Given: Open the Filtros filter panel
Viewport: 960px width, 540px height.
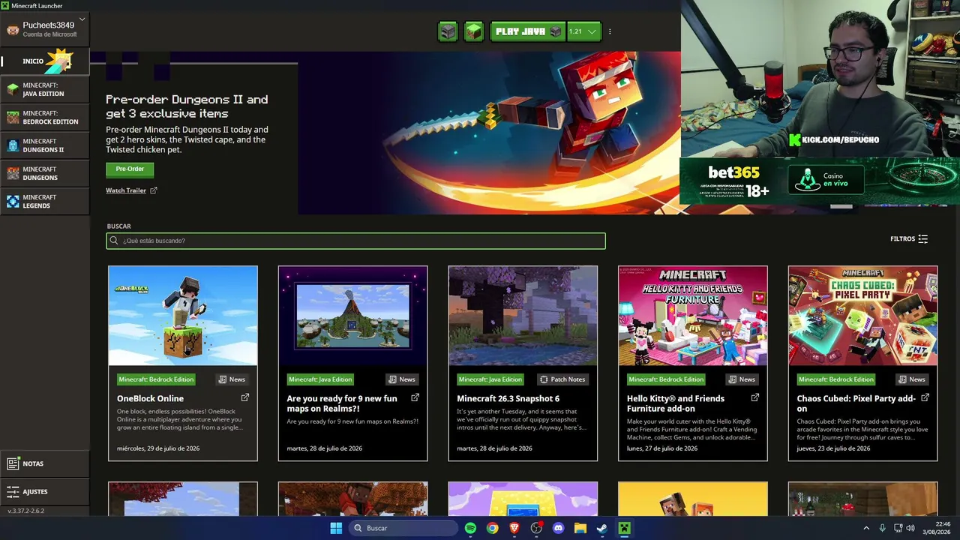Looking at the screenshot, I should (x=909, y=238).
